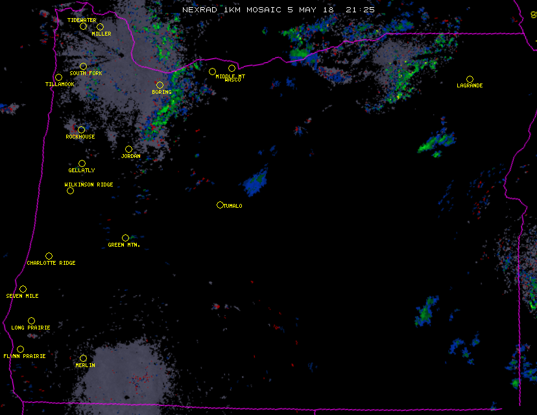Screen dimensions: 537x415
Task: Select the Jordan station circle marker
Action: pos(128,149)
